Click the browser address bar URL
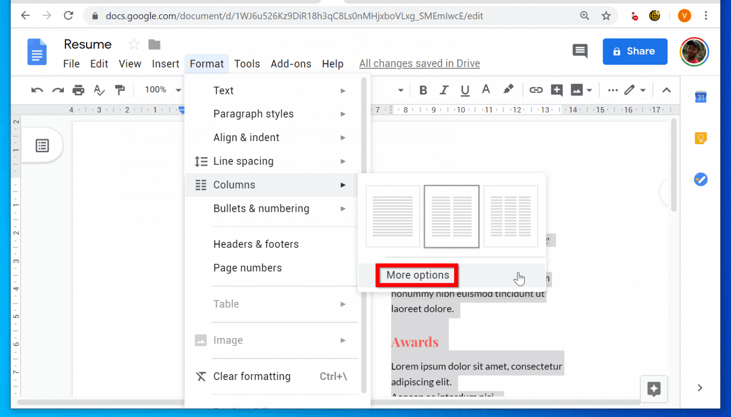This screenshot has width=731, height=417. coord(294,16)
